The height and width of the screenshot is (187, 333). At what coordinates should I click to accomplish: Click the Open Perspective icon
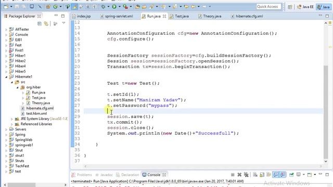[x=290, y=7]
